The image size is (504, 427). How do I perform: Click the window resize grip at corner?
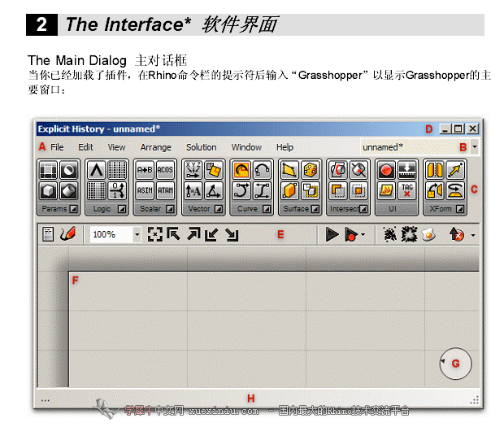(475, 400)
